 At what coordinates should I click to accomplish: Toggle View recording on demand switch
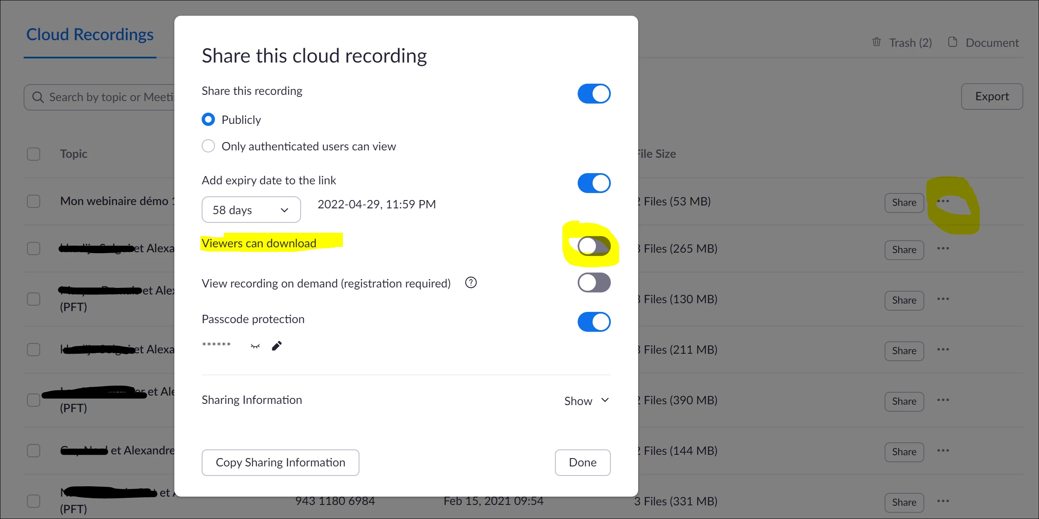(x=594, y=283)
